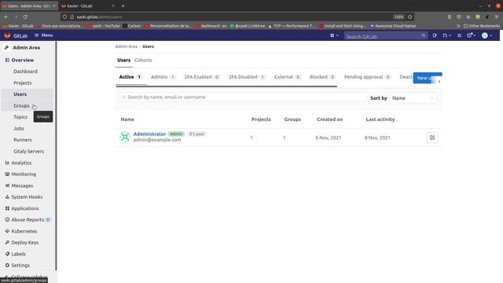Open a new browser tab with plus
Image resolution: width=503 pixels, height=283 pixels.
click(x=123, y=6)
